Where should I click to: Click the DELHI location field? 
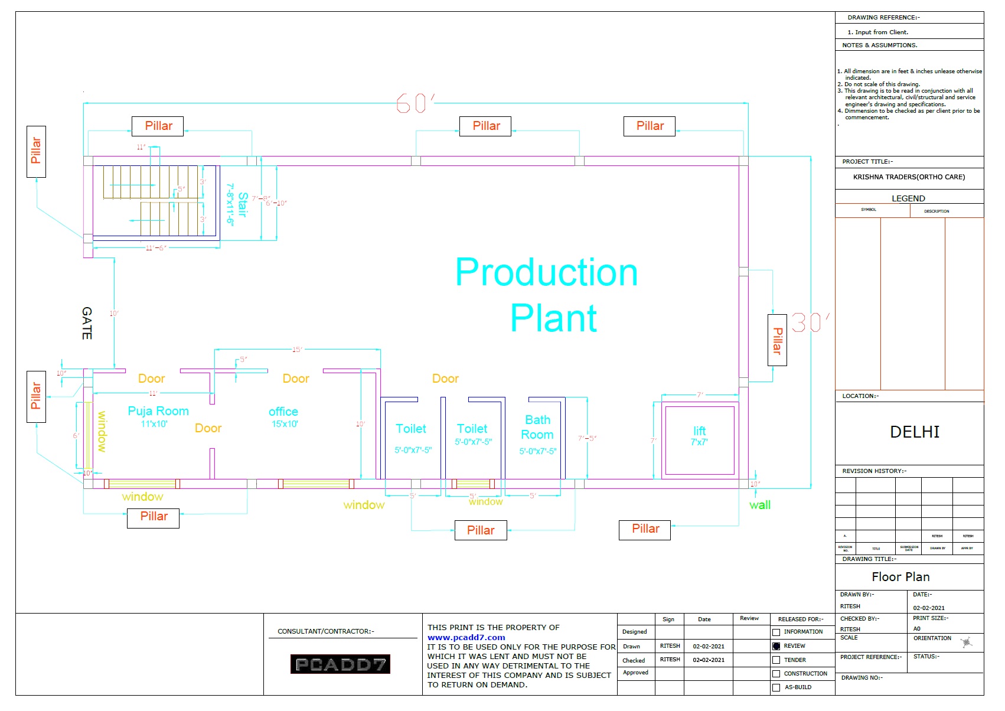pyautogui.click(x=914, y=432)
